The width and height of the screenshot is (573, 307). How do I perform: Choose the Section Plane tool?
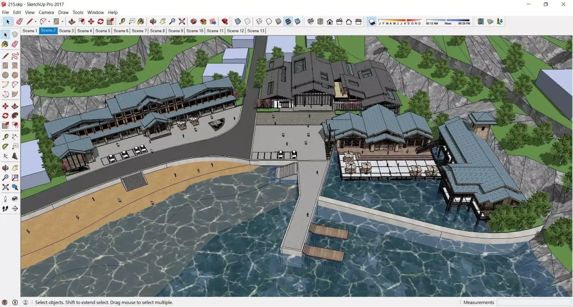(15, 208)
